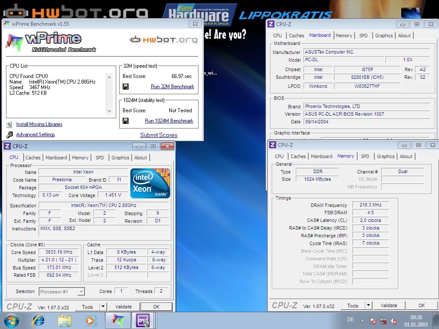Switch to Caches tab in CPU window
The height and width of the screenshot is (329, 439).
(33, 158)
